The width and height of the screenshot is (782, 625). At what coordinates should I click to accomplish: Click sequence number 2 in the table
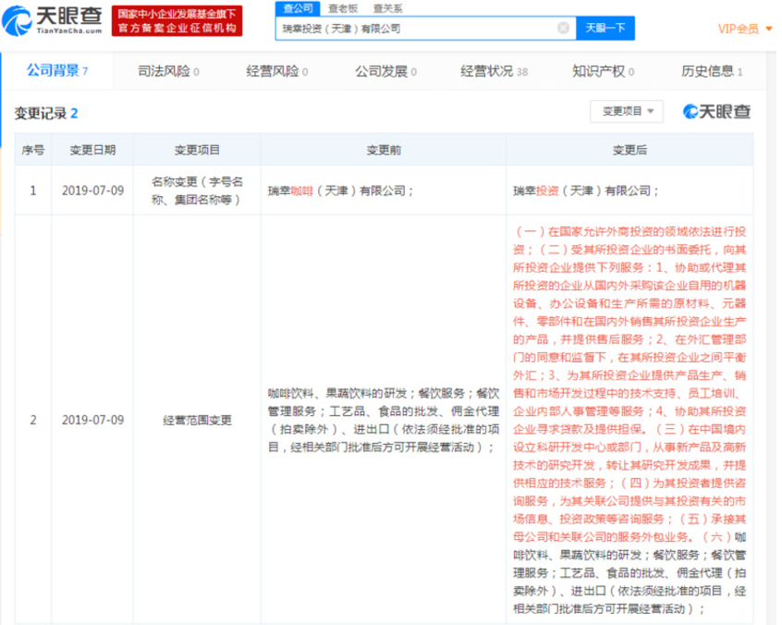click(33, 420)
